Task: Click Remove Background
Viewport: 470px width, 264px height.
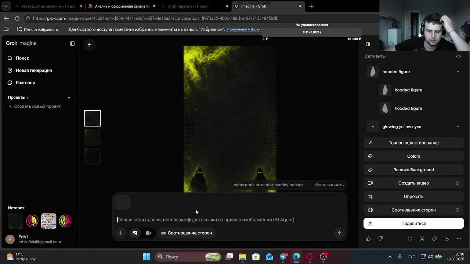Action: tap(413, 170)
